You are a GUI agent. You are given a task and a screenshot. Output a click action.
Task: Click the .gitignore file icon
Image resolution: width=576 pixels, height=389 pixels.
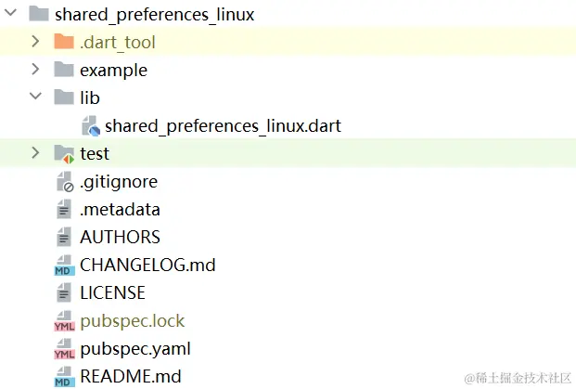[x=64, y=182]
